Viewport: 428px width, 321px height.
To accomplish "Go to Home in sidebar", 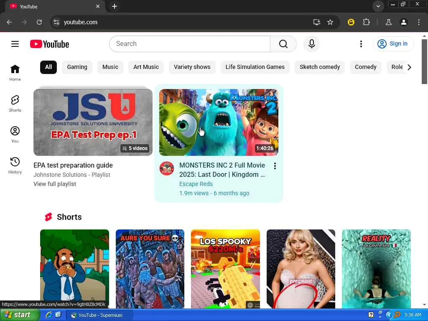I will click(15, 73).
